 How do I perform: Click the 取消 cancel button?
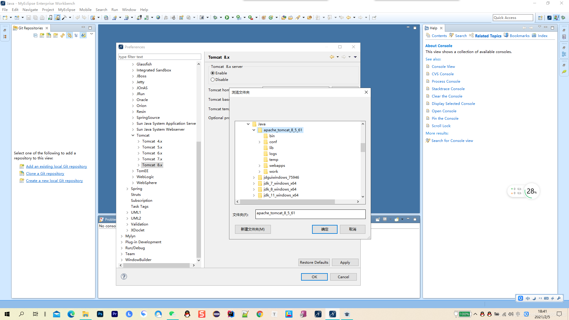point(352,229)
